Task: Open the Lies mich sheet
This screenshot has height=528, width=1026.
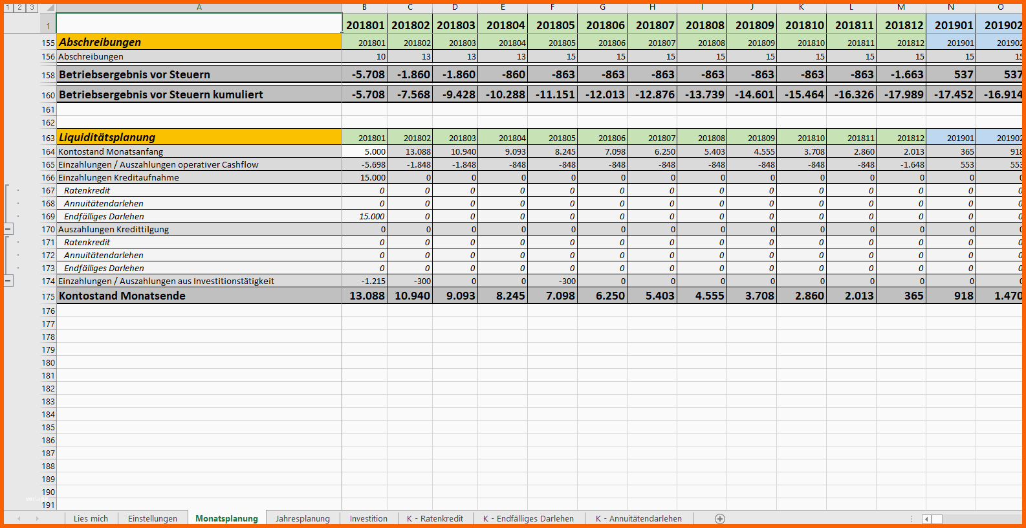Action: coord(91,519)
